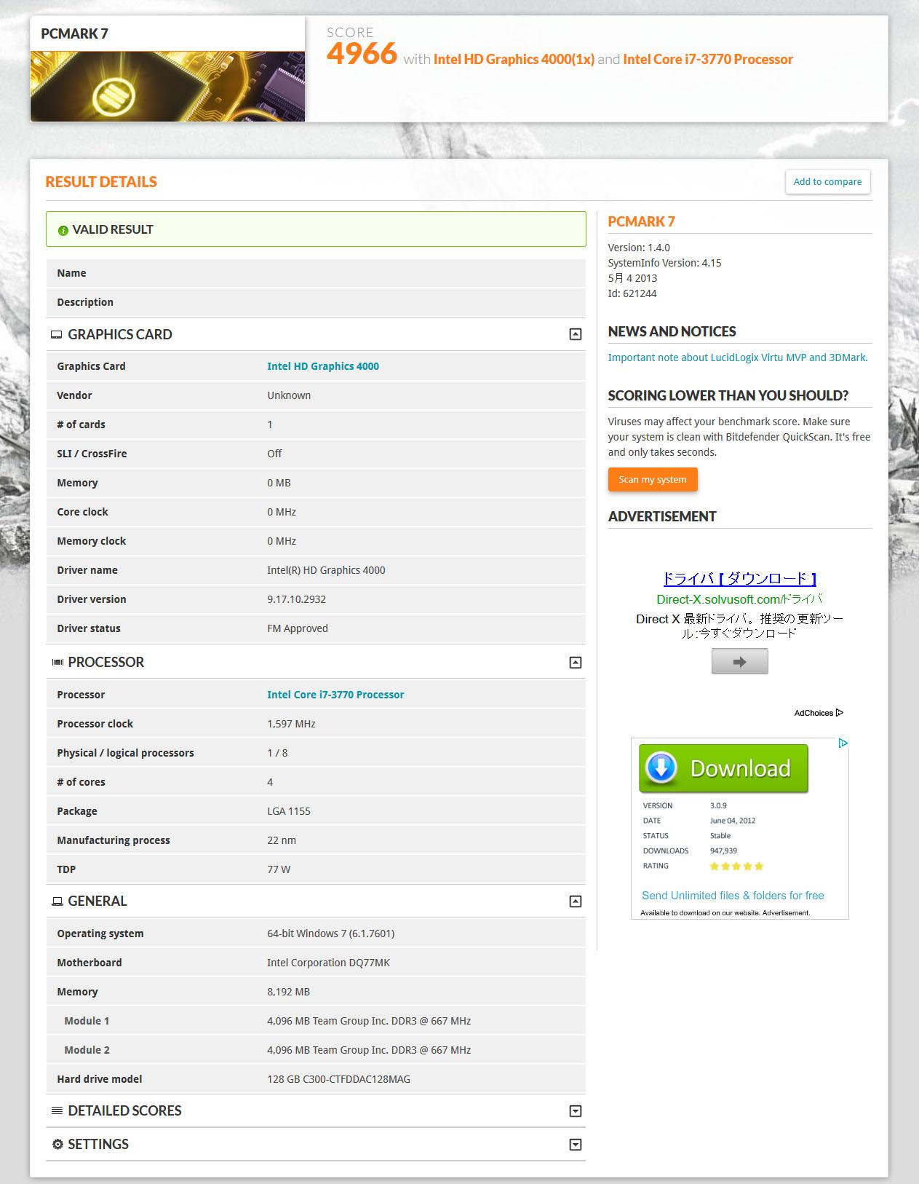Viewport: 919px width, 1184px height.
Task: Collapse the Processor section
Action: pyautogui.click(x=575, y=663)
